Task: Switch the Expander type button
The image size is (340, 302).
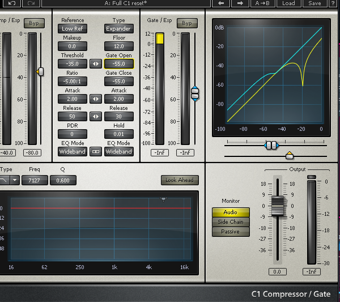Action: [118, 29]
